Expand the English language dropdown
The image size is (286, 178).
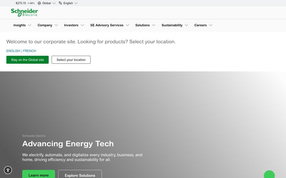68,3
